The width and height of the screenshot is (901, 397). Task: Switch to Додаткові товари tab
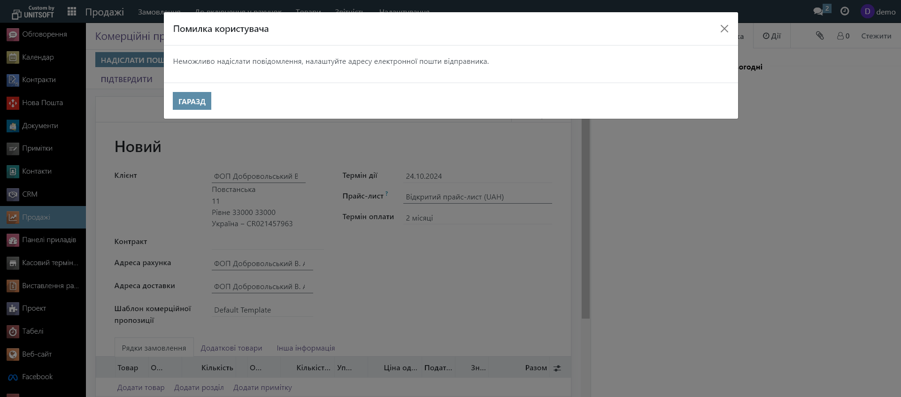(x=231, y=348)
